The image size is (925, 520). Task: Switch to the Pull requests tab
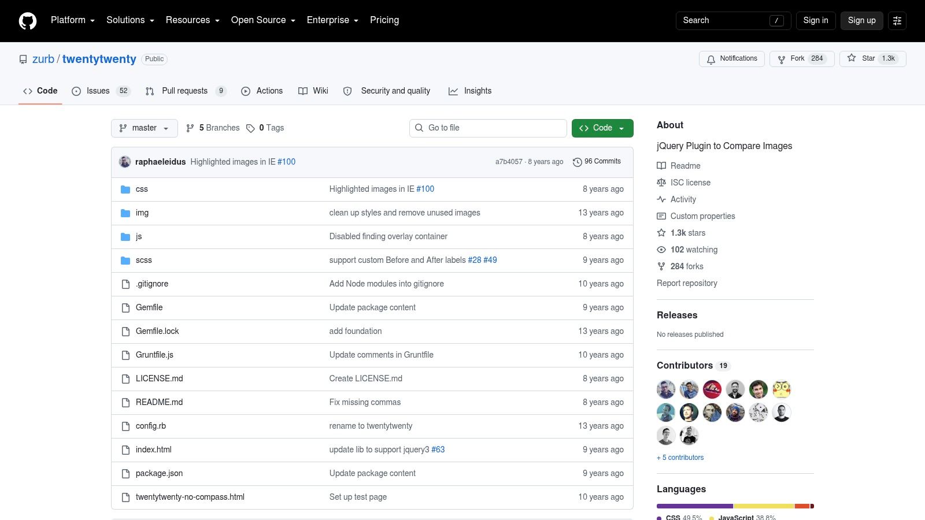coord(186,91)
